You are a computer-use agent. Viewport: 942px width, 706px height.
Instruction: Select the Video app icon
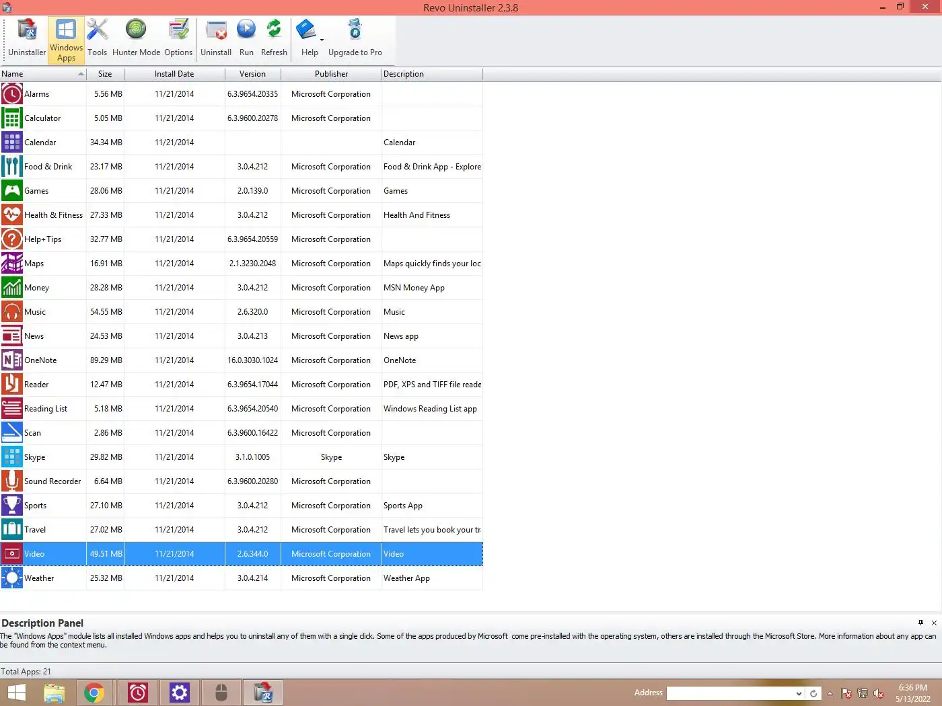[12, 554]
